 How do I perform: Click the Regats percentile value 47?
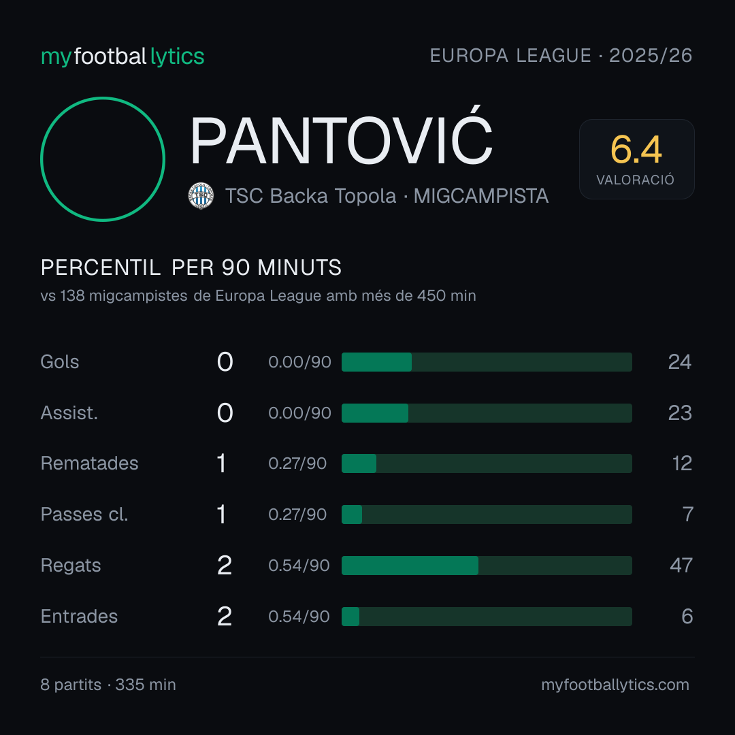(681, 566)
